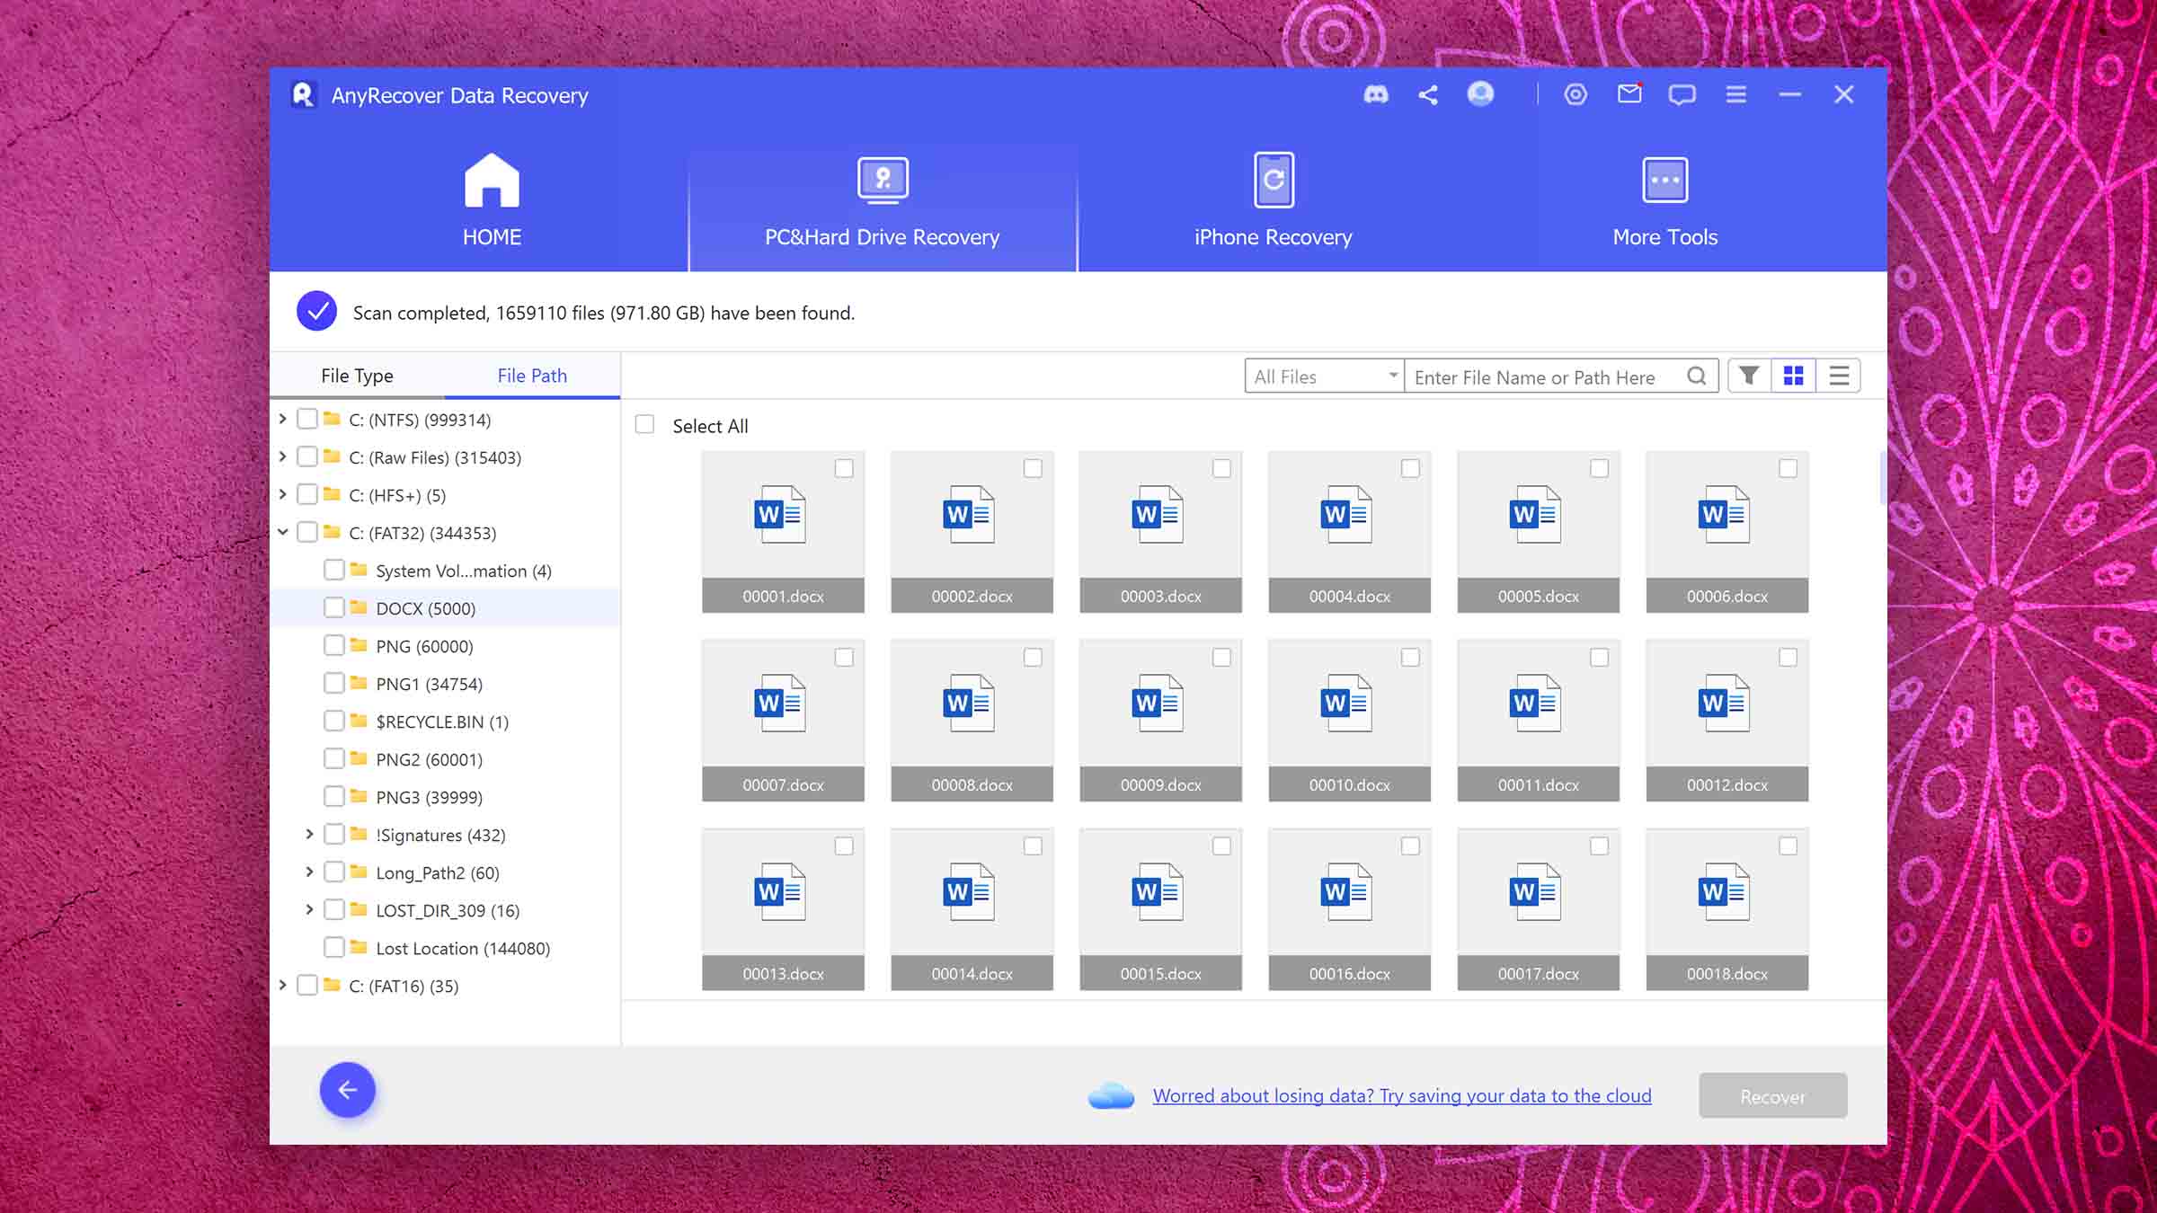Click the Word icon of 00018.docx
Screen dimensions: 2157x1213
click(x=1722, y=891)
